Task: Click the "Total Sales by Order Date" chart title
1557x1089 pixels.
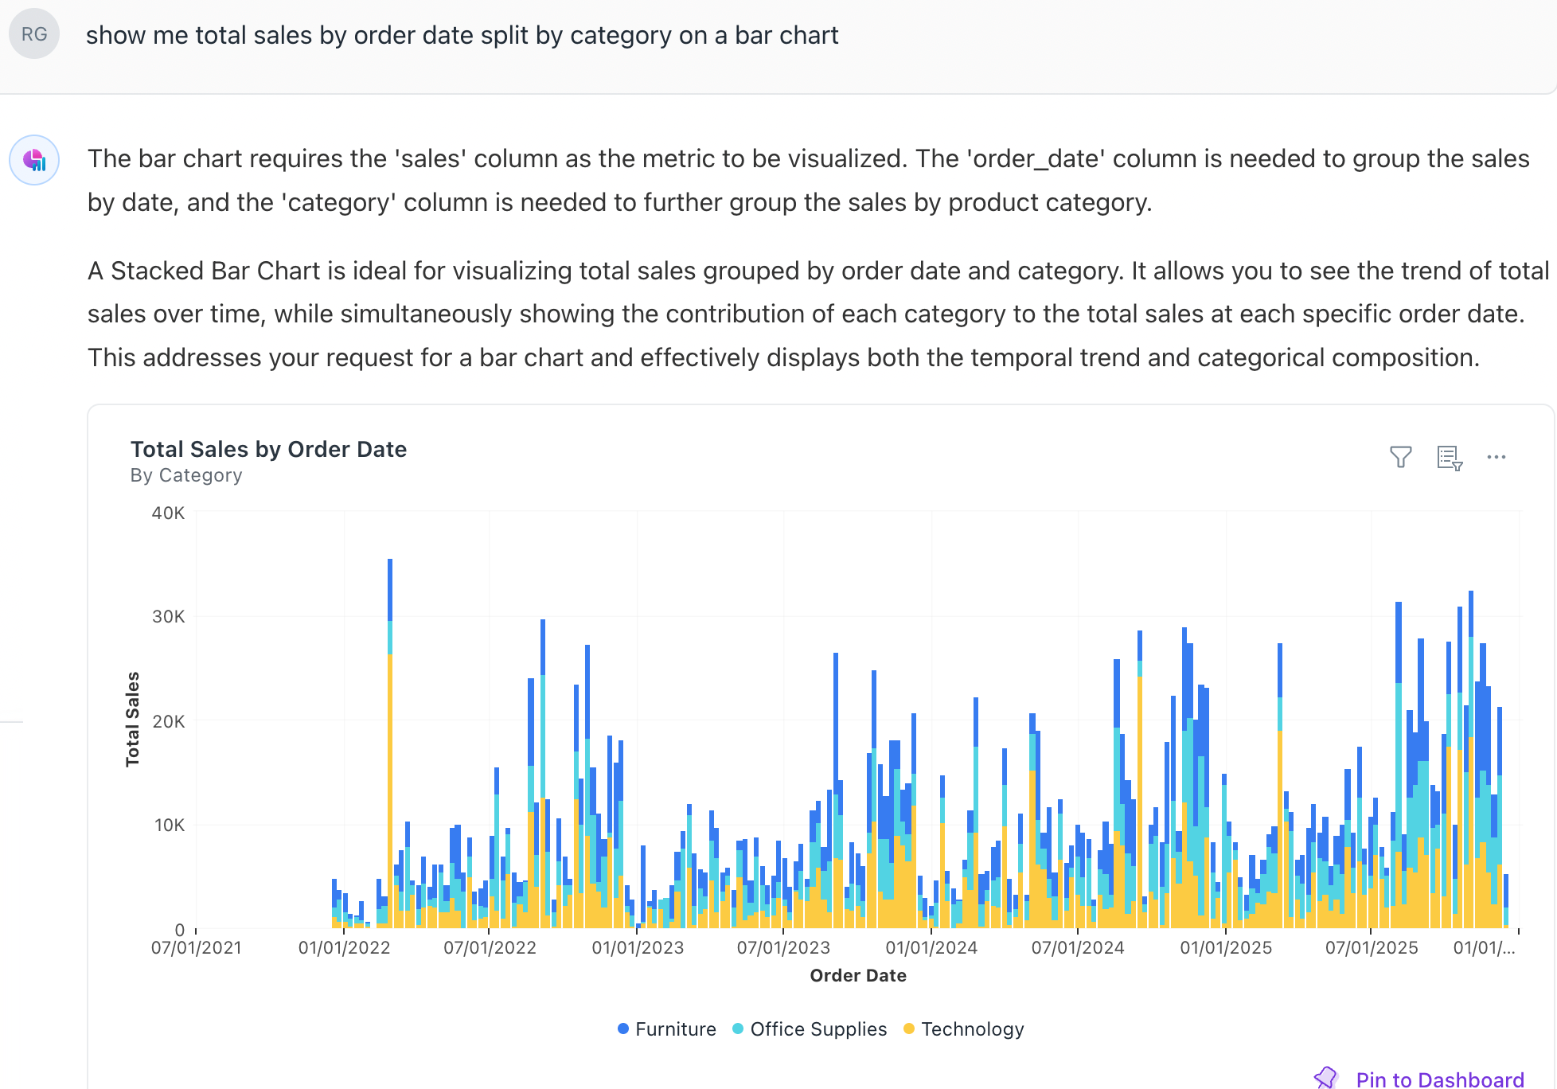Action: tap(268, 449)
